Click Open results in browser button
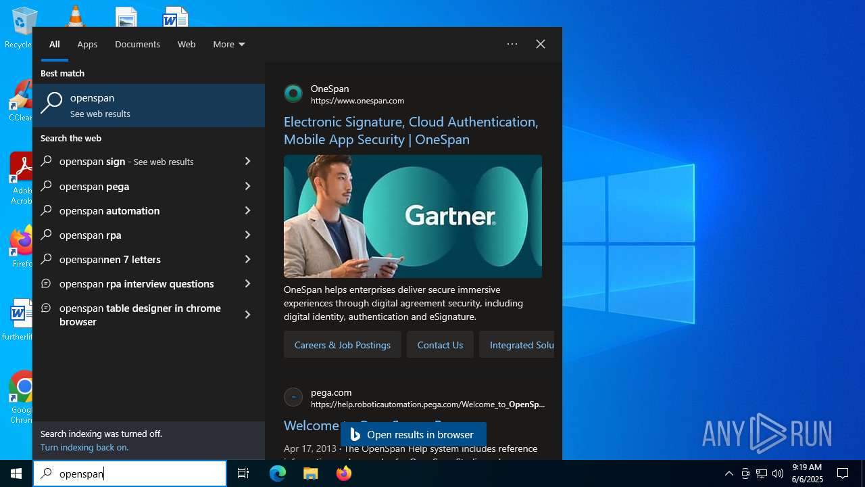865x487 pixels. click(414, 435)
